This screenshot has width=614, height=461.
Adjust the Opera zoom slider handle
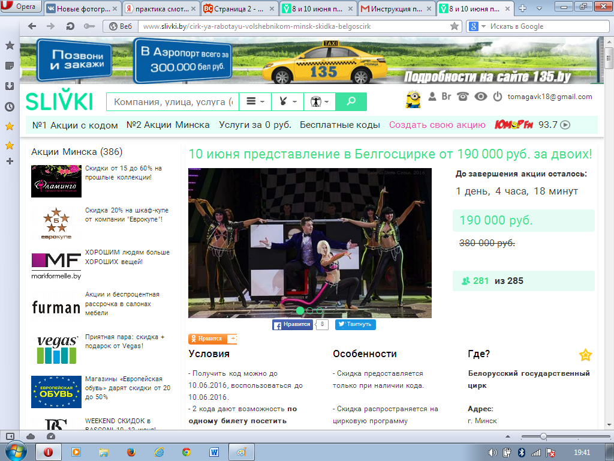pos(543,436)
